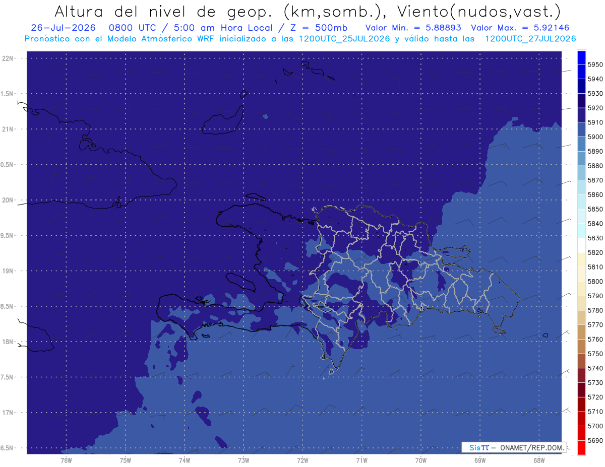Screen dimensions: 605x467
Task: Click the '19N' latitude label
Action: (9, 271)
